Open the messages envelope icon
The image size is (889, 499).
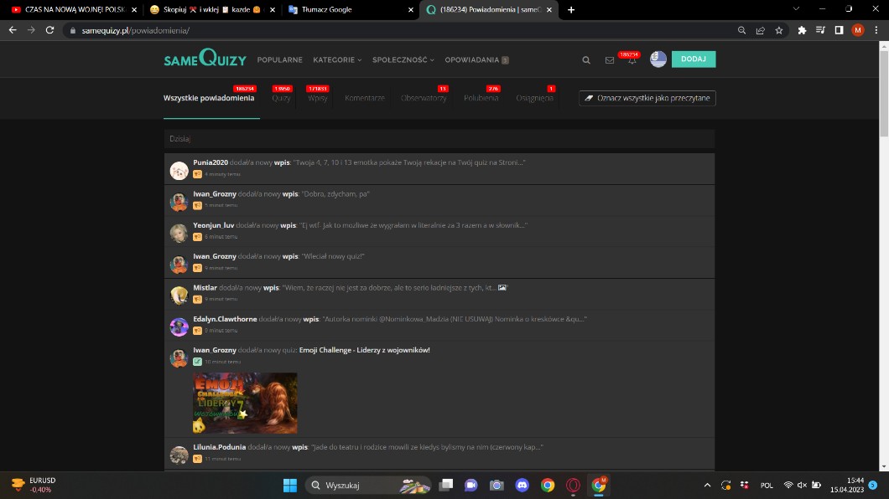pyautogui.click(x=610, y=60)
